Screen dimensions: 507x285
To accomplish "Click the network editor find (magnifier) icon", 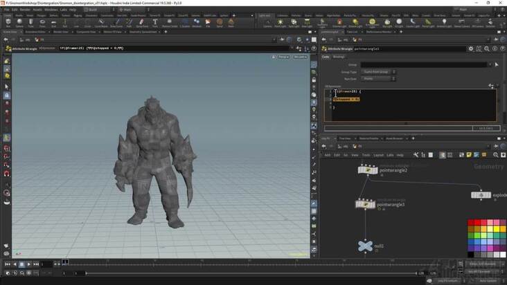I will click(496, 155).
